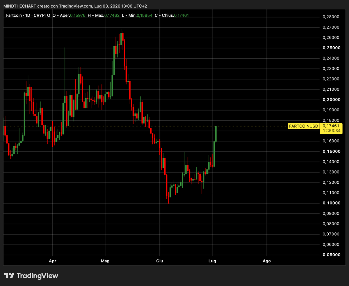Click the 0,21000 price axis label

[331, 89]
